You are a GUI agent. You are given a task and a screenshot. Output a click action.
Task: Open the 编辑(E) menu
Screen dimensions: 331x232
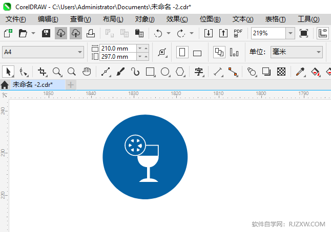pyautogui.click(x=48, y=19)
